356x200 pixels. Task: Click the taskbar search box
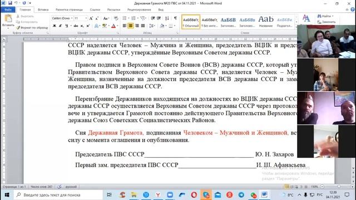(58, 195)
